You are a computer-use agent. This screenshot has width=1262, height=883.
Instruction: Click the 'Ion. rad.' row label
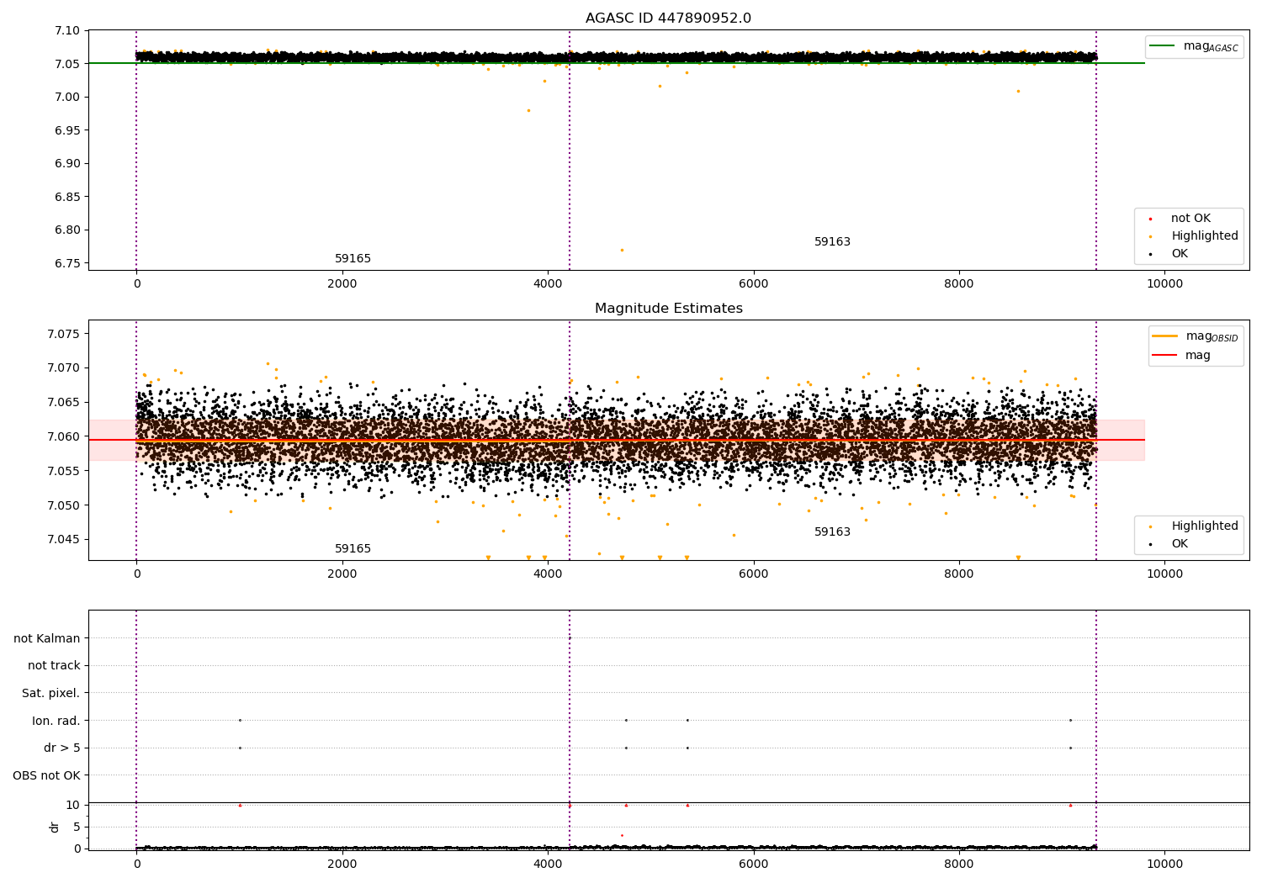pyautogui.click(x=56, y=721)
